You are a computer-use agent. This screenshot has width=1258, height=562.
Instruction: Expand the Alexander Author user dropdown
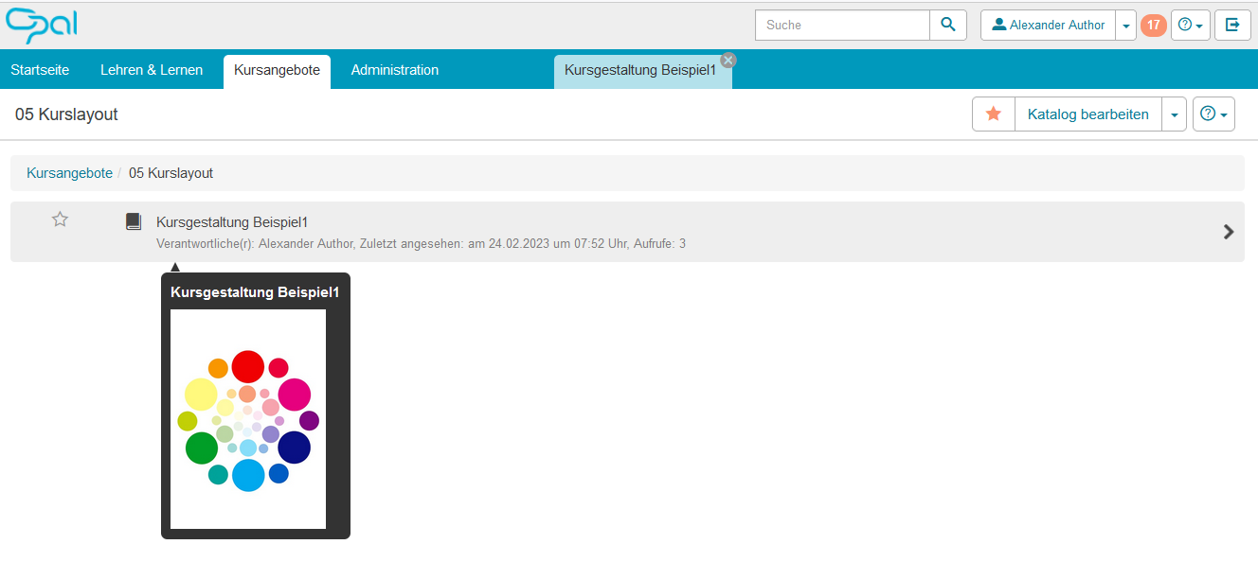click(1125, 26)
